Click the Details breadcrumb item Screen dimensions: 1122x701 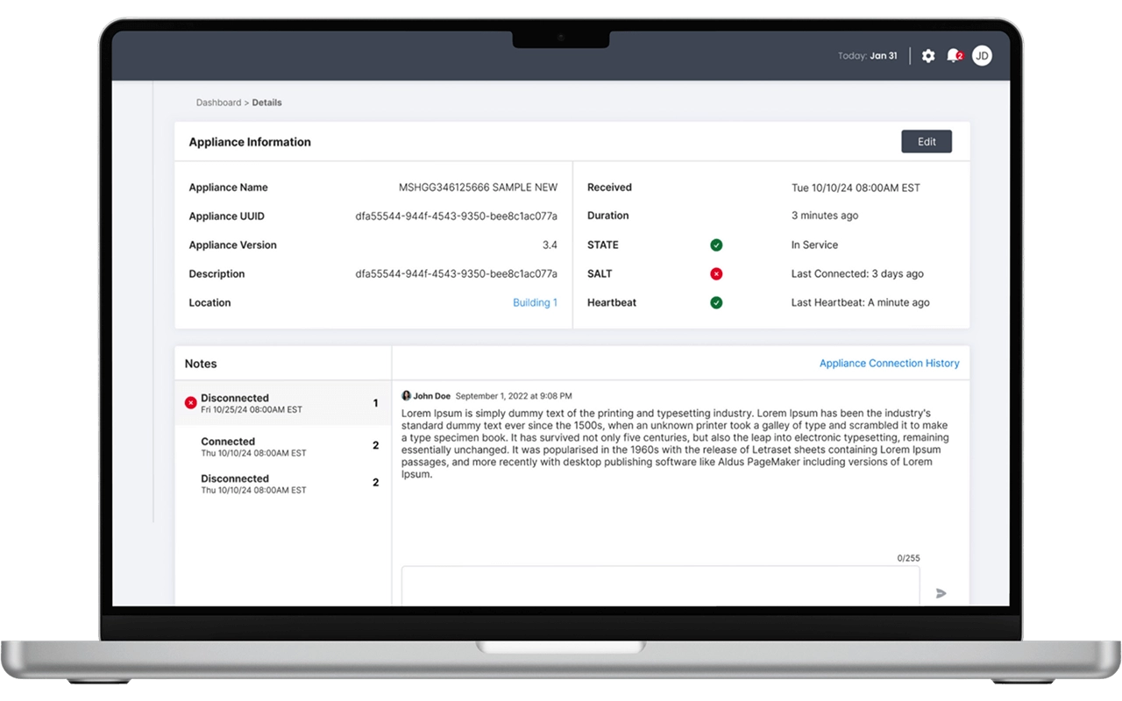[x=267, y=103]
